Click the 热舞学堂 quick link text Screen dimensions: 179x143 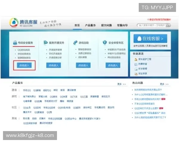(143, 64)
